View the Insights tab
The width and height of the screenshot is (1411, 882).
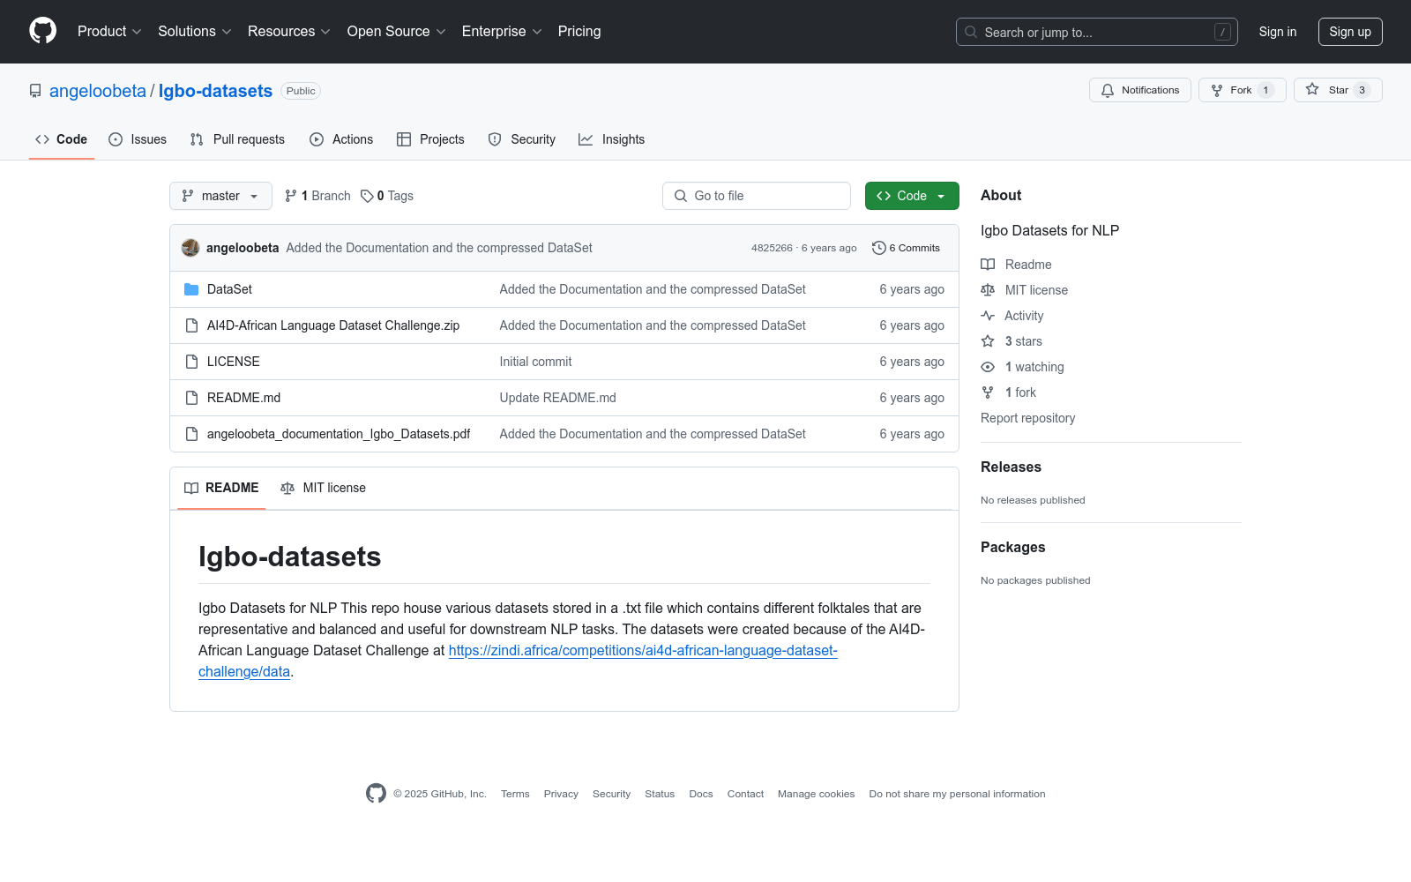pos(612,139)
